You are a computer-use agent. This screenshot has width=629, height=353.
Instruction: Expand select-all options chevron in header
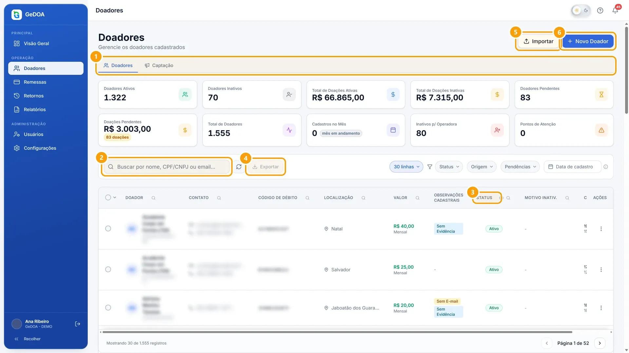pos(115,197)
